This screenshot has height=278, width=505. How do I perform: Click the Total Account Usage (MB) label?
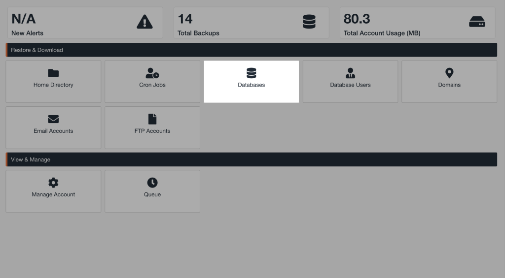382,33
